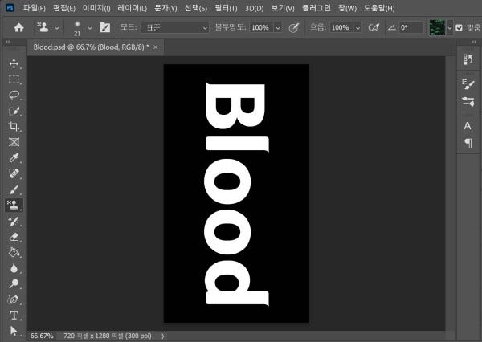Select the Rectangular Marquee tool
Viewport: 482px width, 342px height.
point(14,79)
